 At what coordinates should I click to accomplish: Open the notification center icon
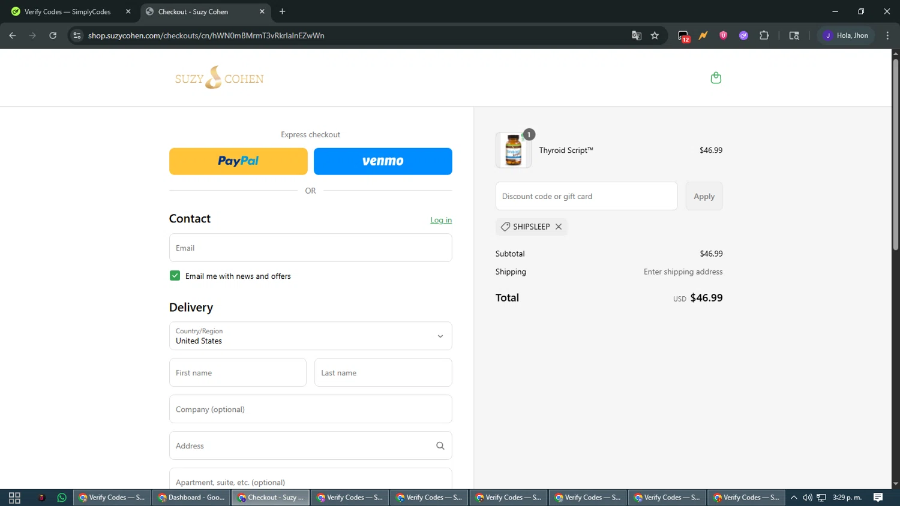point(878,498)
